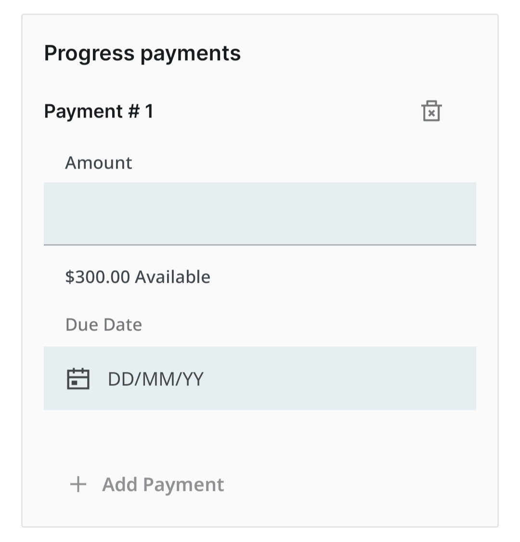Click the underline of the Amount field
520x542 pixels.
tap(260, 245)
